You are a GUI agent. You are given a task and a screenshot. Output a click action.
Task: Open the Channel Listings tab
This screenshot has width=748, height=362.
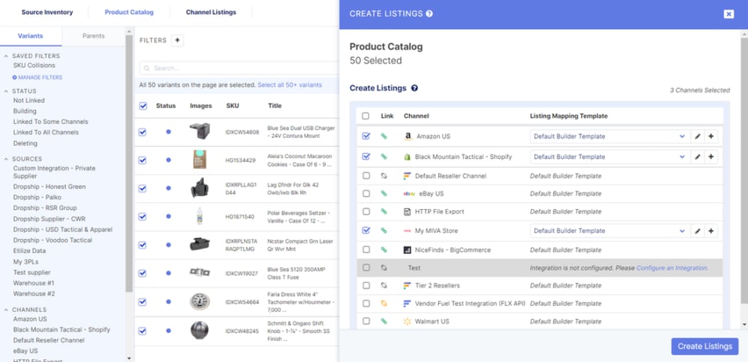click(x=211, y=13)
